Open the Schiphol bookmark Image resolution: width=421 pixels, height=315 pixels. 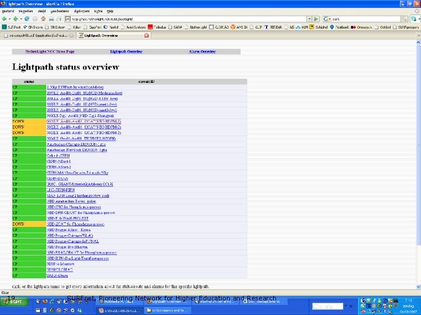pos(319,27)
